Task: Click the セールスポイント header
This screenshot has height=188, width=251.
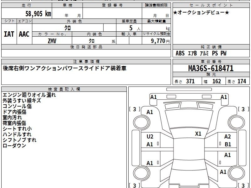Action: (x=211, y=5)
